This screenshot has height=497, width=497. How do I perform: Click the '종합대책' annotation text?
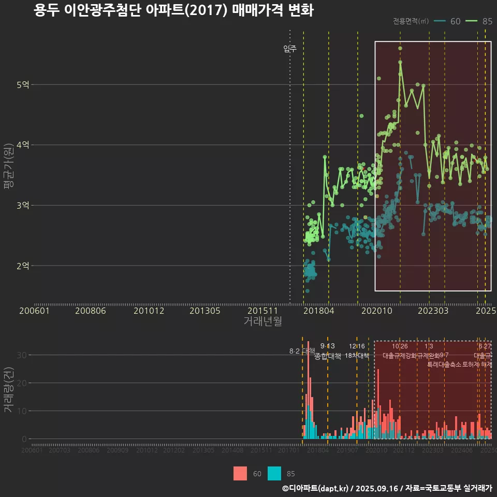pos(327,356)
